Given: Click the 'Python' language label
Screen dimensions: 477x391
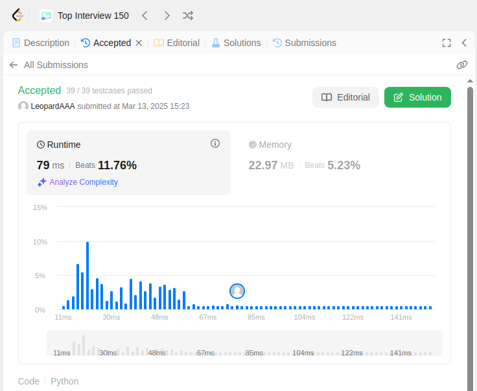Looking at the screenshot, I should pyautogui.click(x=65, y=381).
